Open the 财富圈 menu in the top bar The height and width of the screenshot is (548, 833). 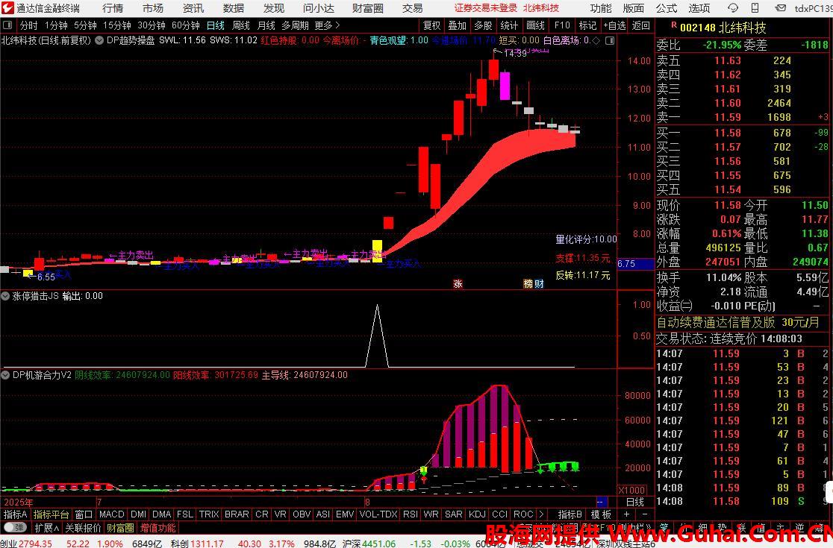pyautogui.click(x=368, y=8)
